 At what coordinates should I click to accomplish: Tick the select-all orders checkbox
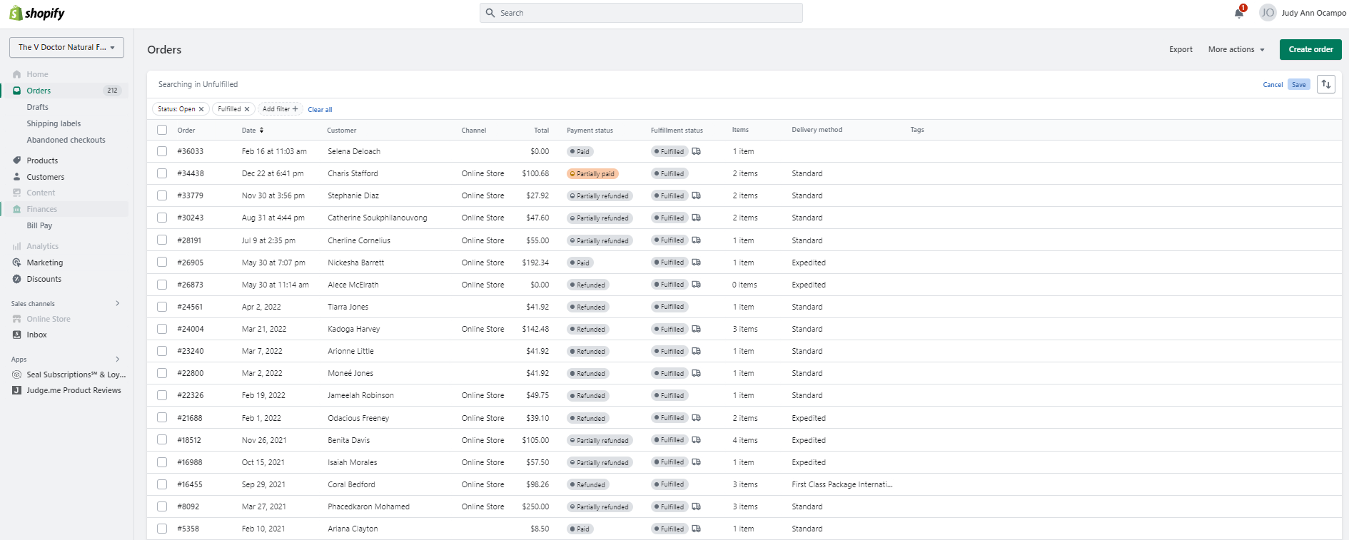click(x=162, y=130)
